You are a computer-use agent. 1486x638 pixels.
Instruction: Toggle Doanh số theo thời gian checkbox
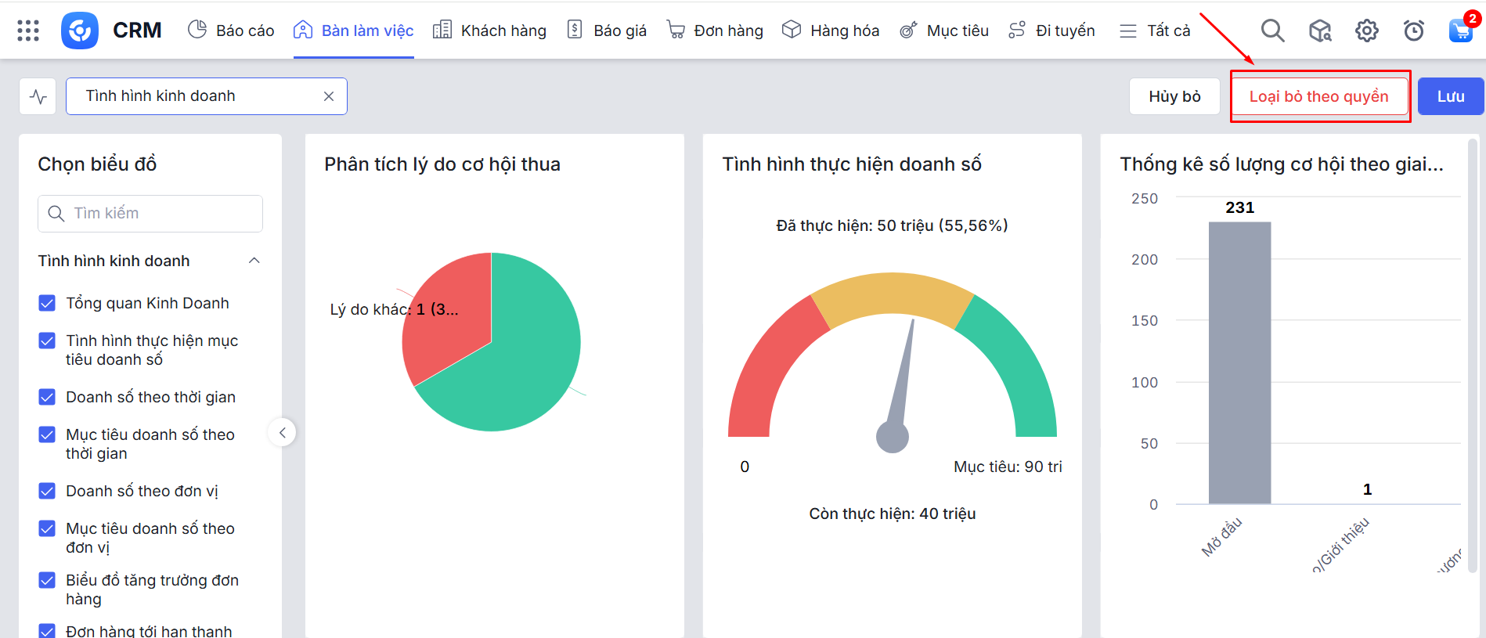point(47,397)
